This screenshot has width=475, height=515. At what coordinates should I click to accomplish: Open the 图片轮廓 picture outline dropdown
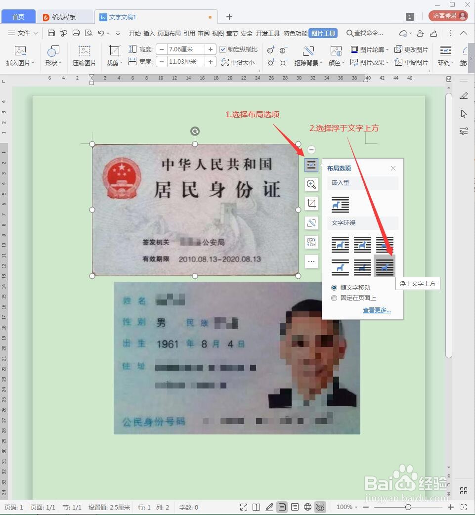(369, 49)
